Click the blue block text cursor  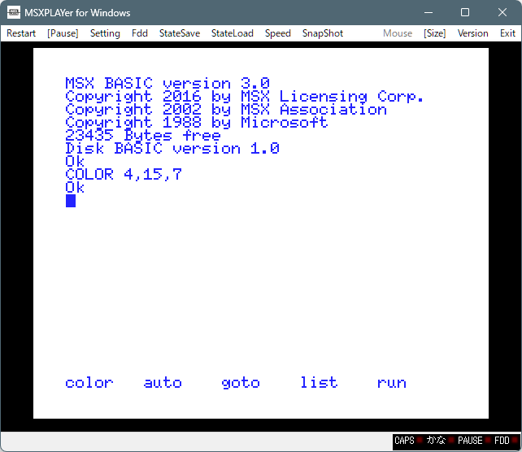coord(71,201)
